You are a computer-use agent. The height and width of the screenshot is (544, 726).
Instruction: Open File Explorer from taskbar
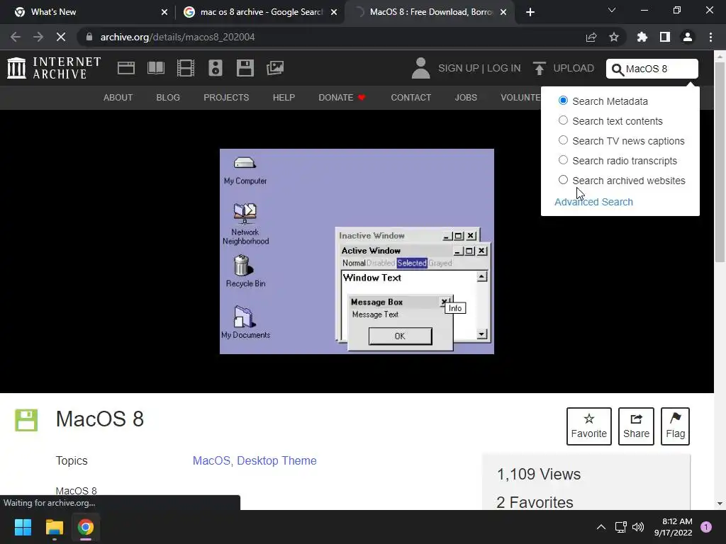click(x=54, y=527)
